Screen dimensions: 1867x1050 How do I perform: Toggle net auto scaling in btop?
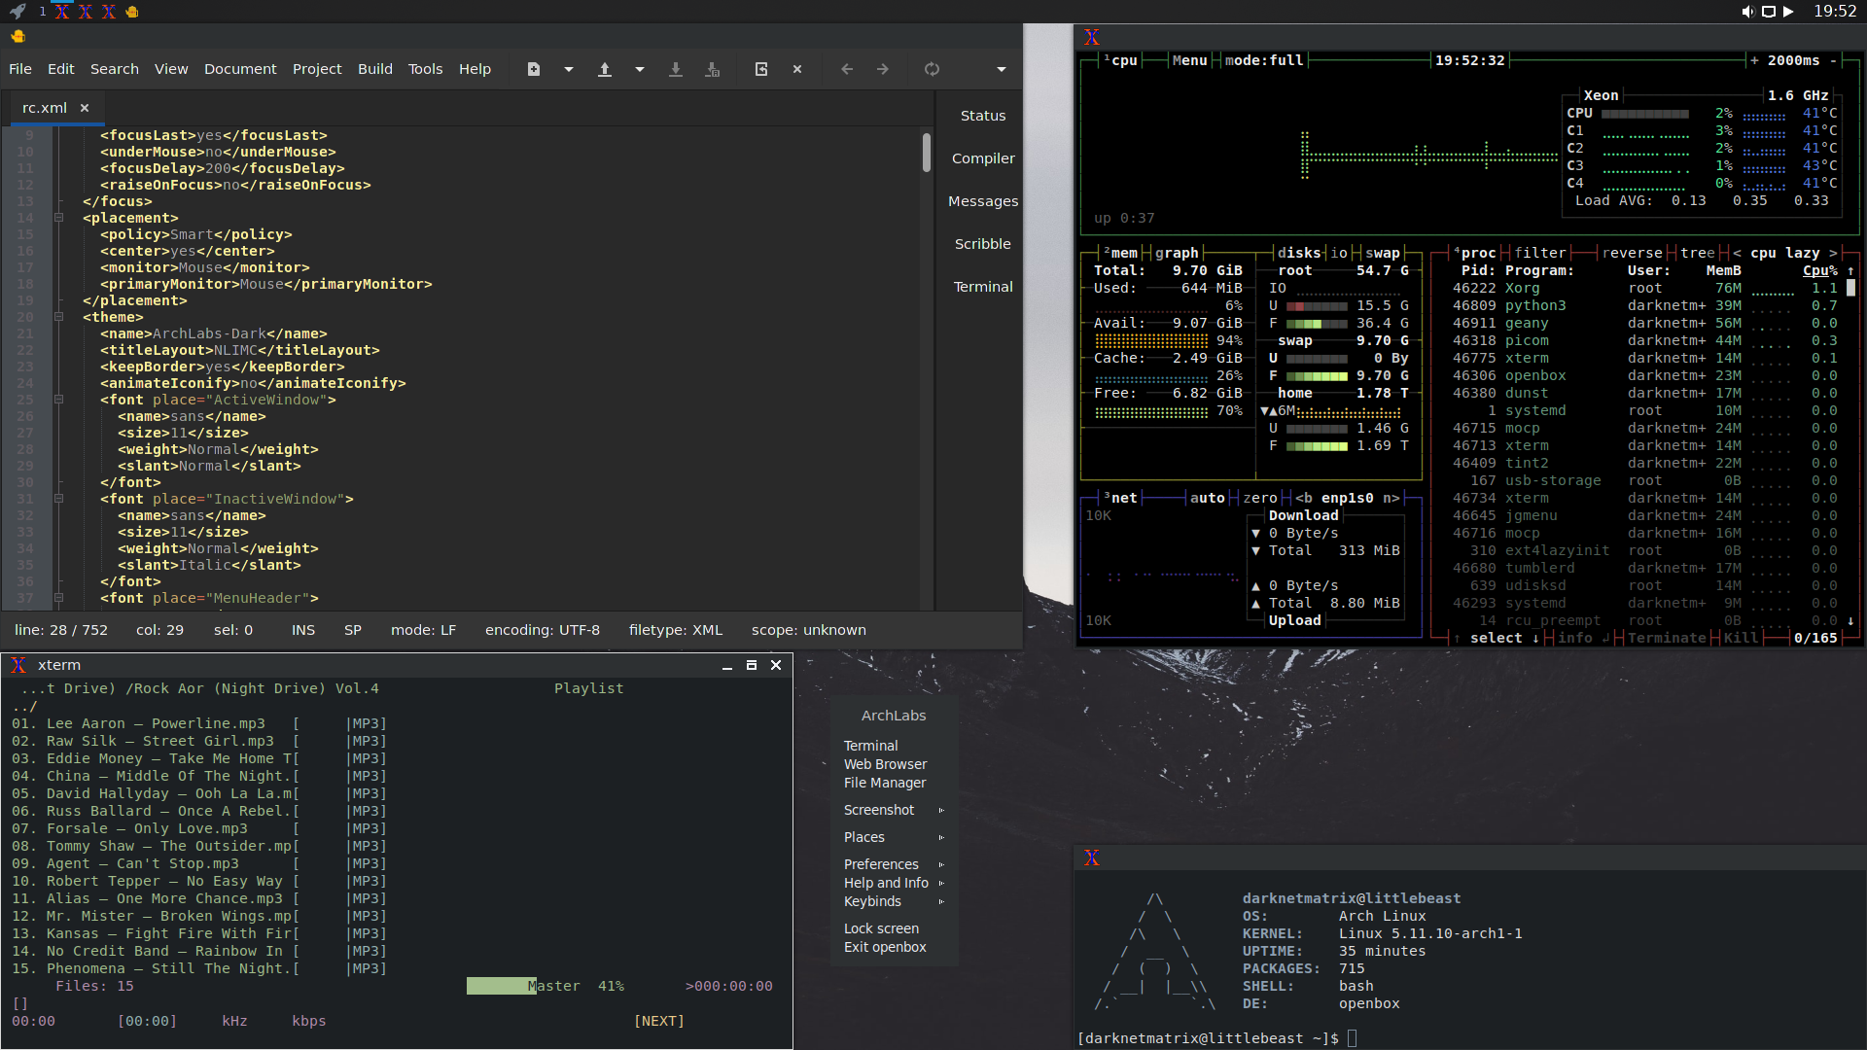pyautogui.click(x=1208, y=498)
